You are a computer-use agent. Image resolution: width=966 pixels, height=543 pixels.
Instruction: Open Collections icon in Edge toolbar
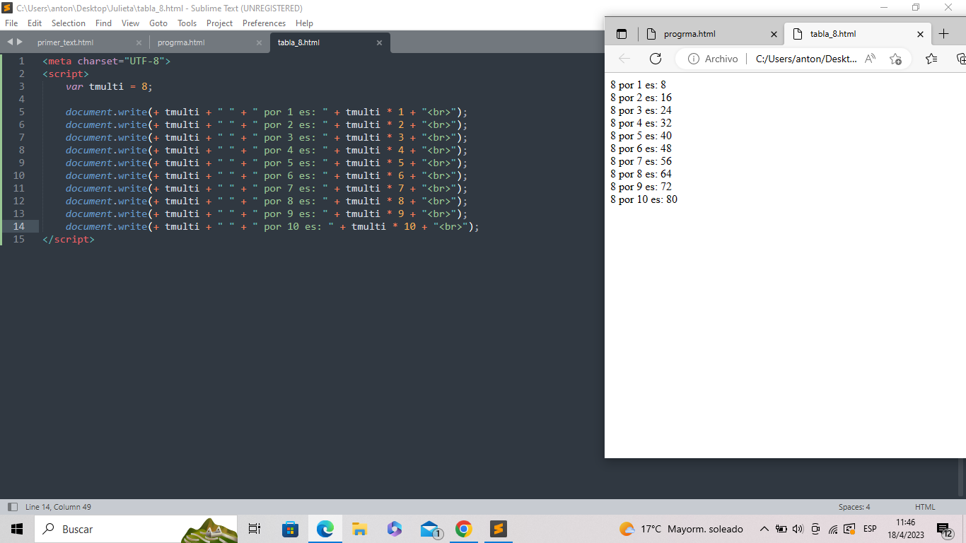[961, 59]
